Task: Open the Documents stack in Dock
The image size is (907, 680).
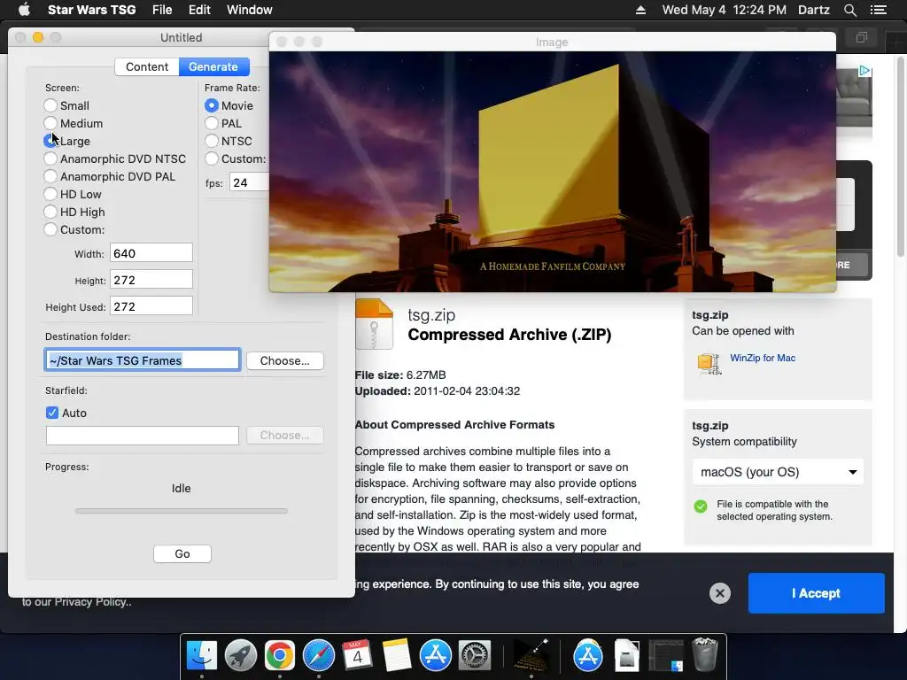Action: (x=626, y=656)
